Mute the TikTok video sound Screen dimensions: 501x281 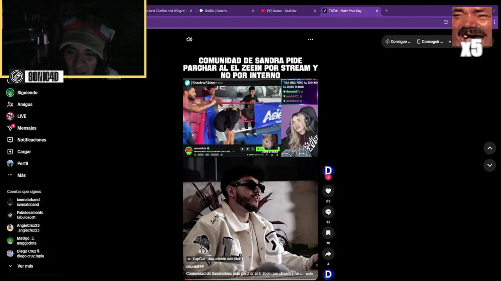189,39
